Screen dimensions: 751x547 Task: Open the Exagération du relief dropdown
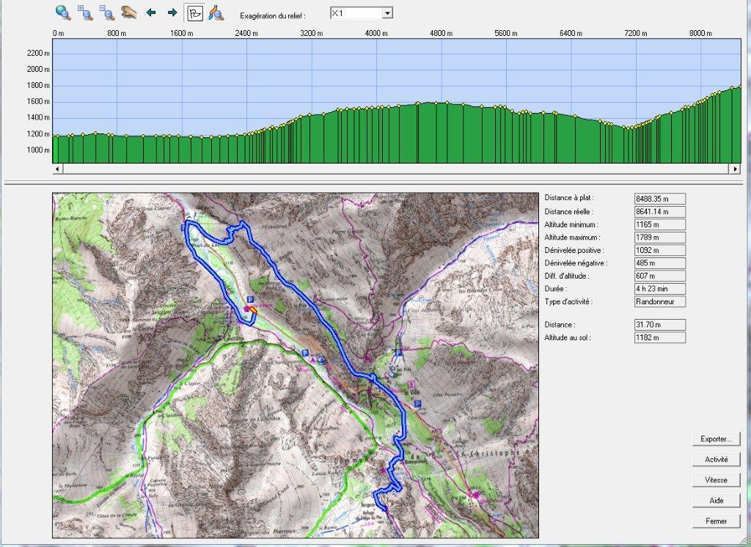(x=387, y=13)
